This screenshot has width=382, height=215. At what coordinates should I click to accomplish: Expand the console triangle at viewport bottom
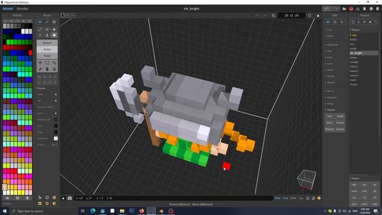click(63, 198)
